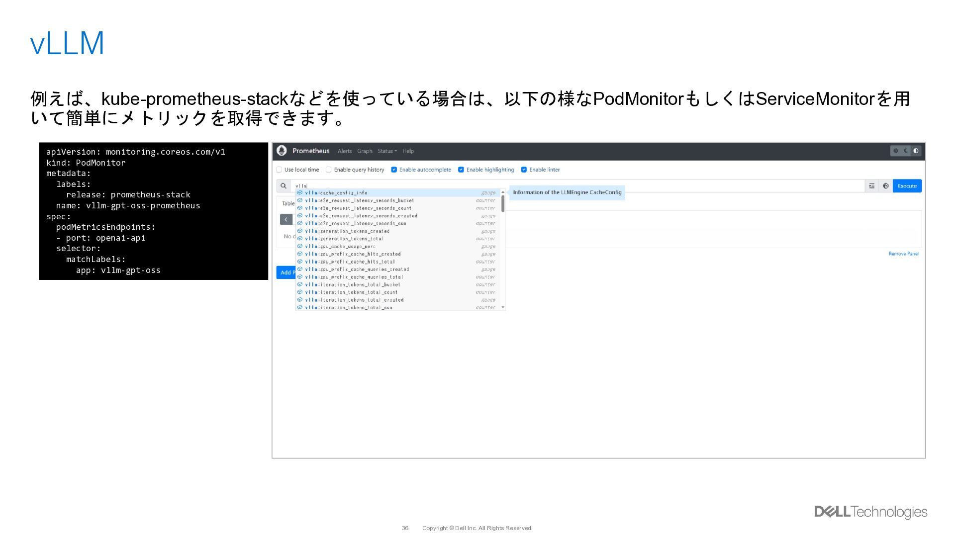Screen dimensions: 955x537
Task: Disable the Enable linter checkbox
Action: (x=524, y=170)
